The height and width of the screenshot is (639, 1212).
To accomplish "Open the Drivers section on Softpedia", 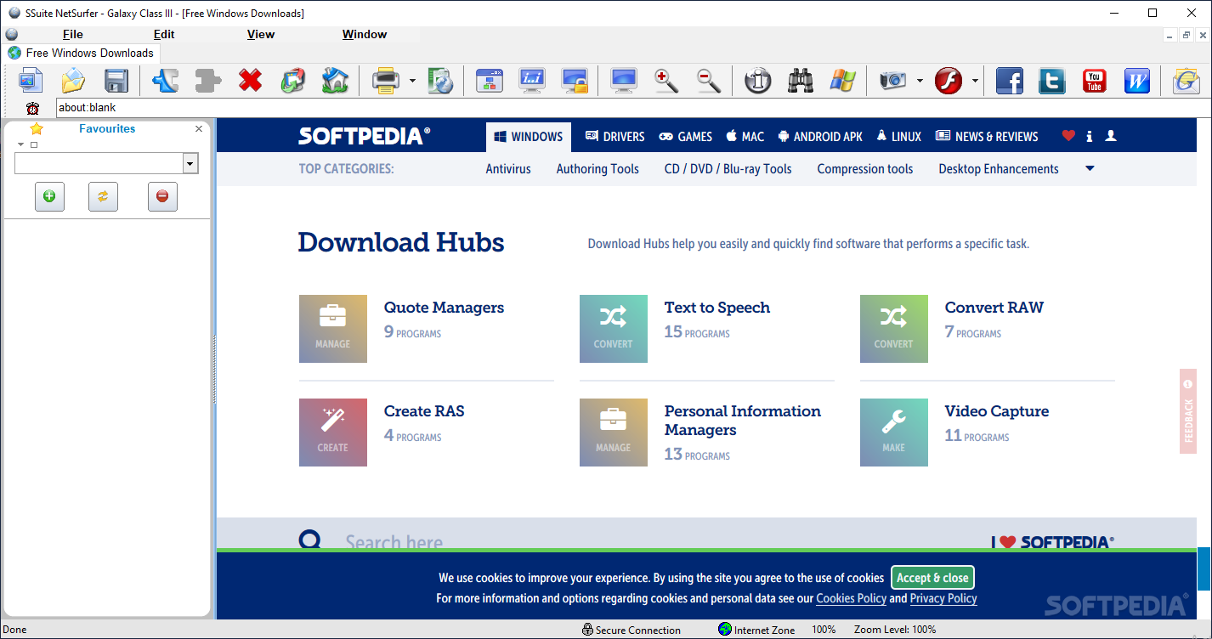I will point(614,137).
